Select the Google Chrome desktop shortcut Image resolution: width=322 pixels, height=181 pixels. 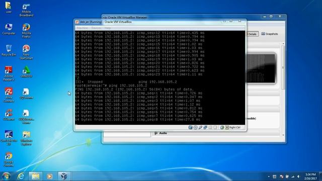9,160
